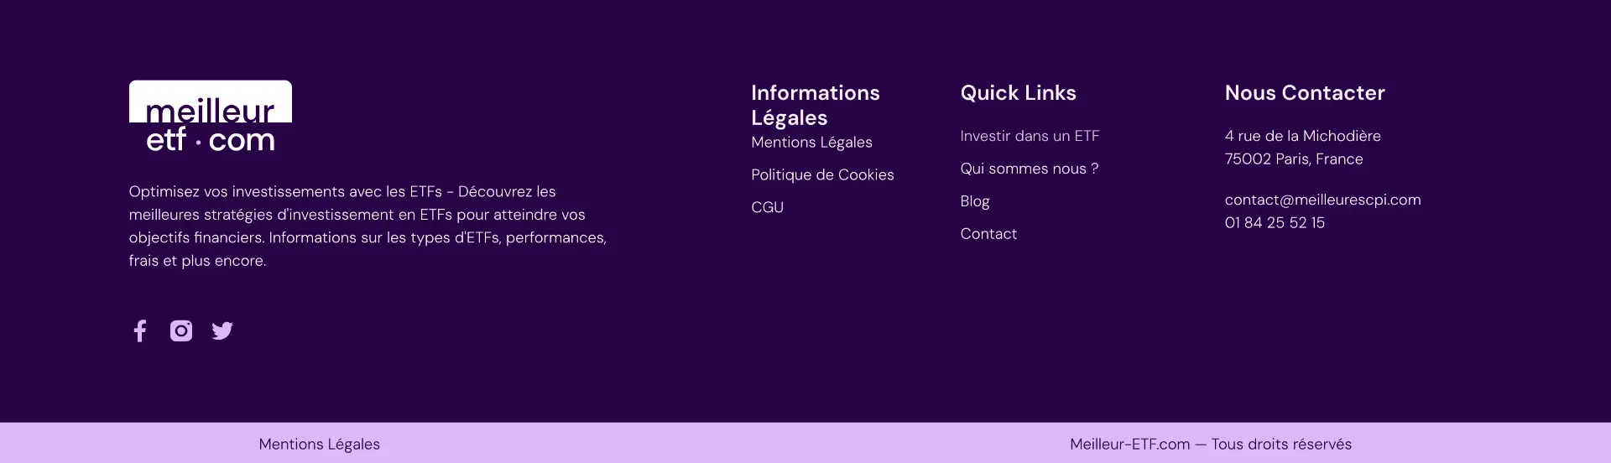The image size is (1611, 463).
Task: Open the Facebook social icon
Action: 140,330
